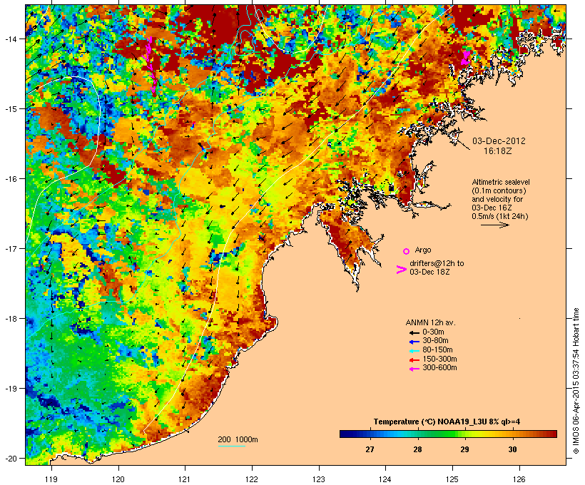Screen dimensions: 585x485
Task: Click the '0-30m' depth label
Action: pyautogui.click(x=433, y=332)
